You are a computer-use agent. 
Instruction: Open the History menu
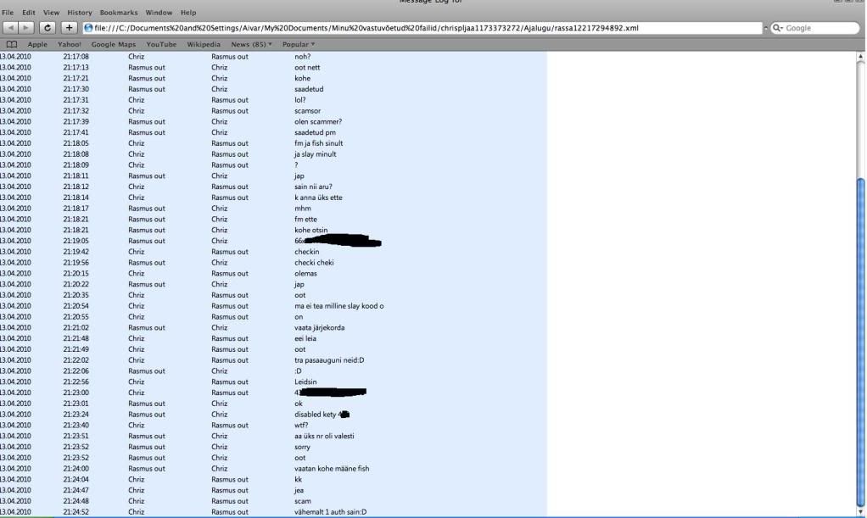(x=79, y=13)
